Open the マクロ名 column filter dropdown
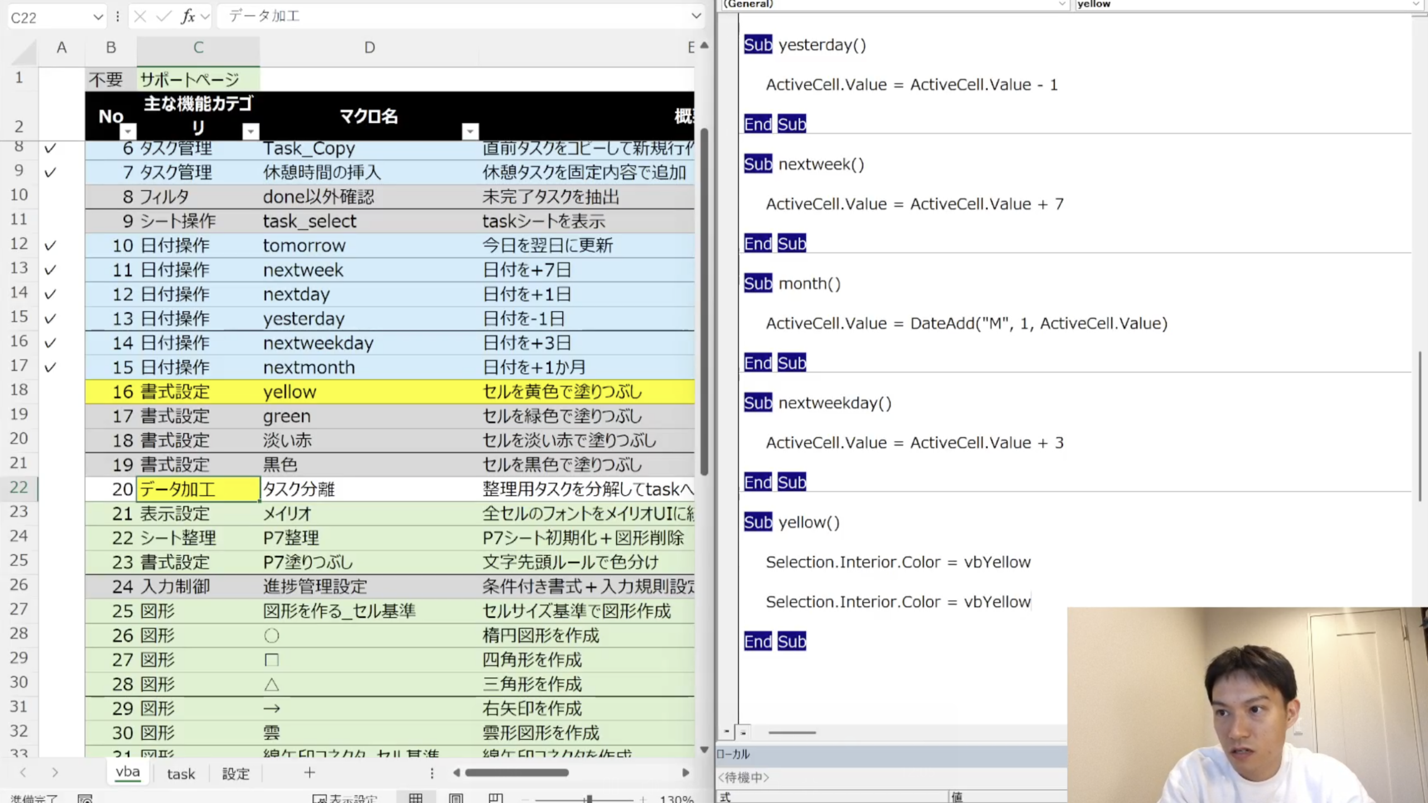1428x803 pixels. point(470,132)
